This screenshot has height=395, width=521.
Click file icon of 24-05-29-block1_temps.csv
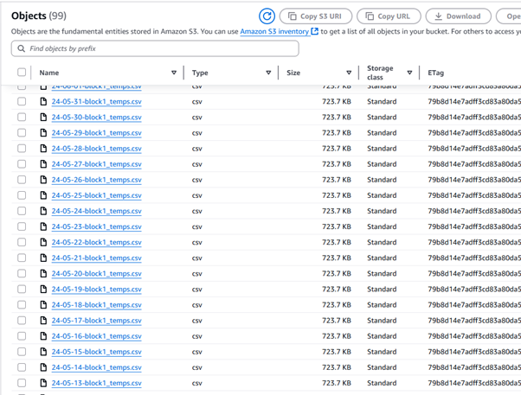43,132
